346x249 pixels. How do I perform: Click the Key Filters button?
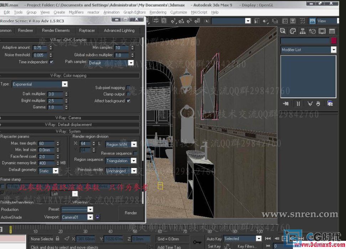(247, 247)
